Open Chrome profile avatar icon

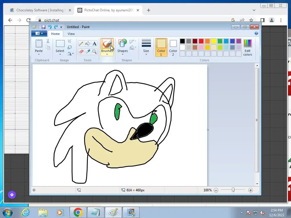pos(271,20)
